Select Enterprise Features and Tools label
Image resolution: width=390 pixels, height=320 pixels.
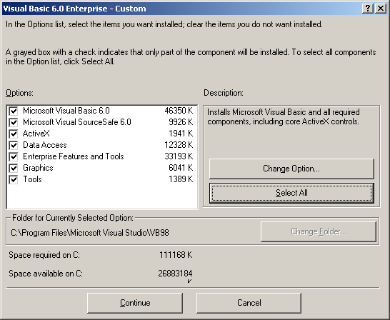pyautogui.click(x=74, y=156)
